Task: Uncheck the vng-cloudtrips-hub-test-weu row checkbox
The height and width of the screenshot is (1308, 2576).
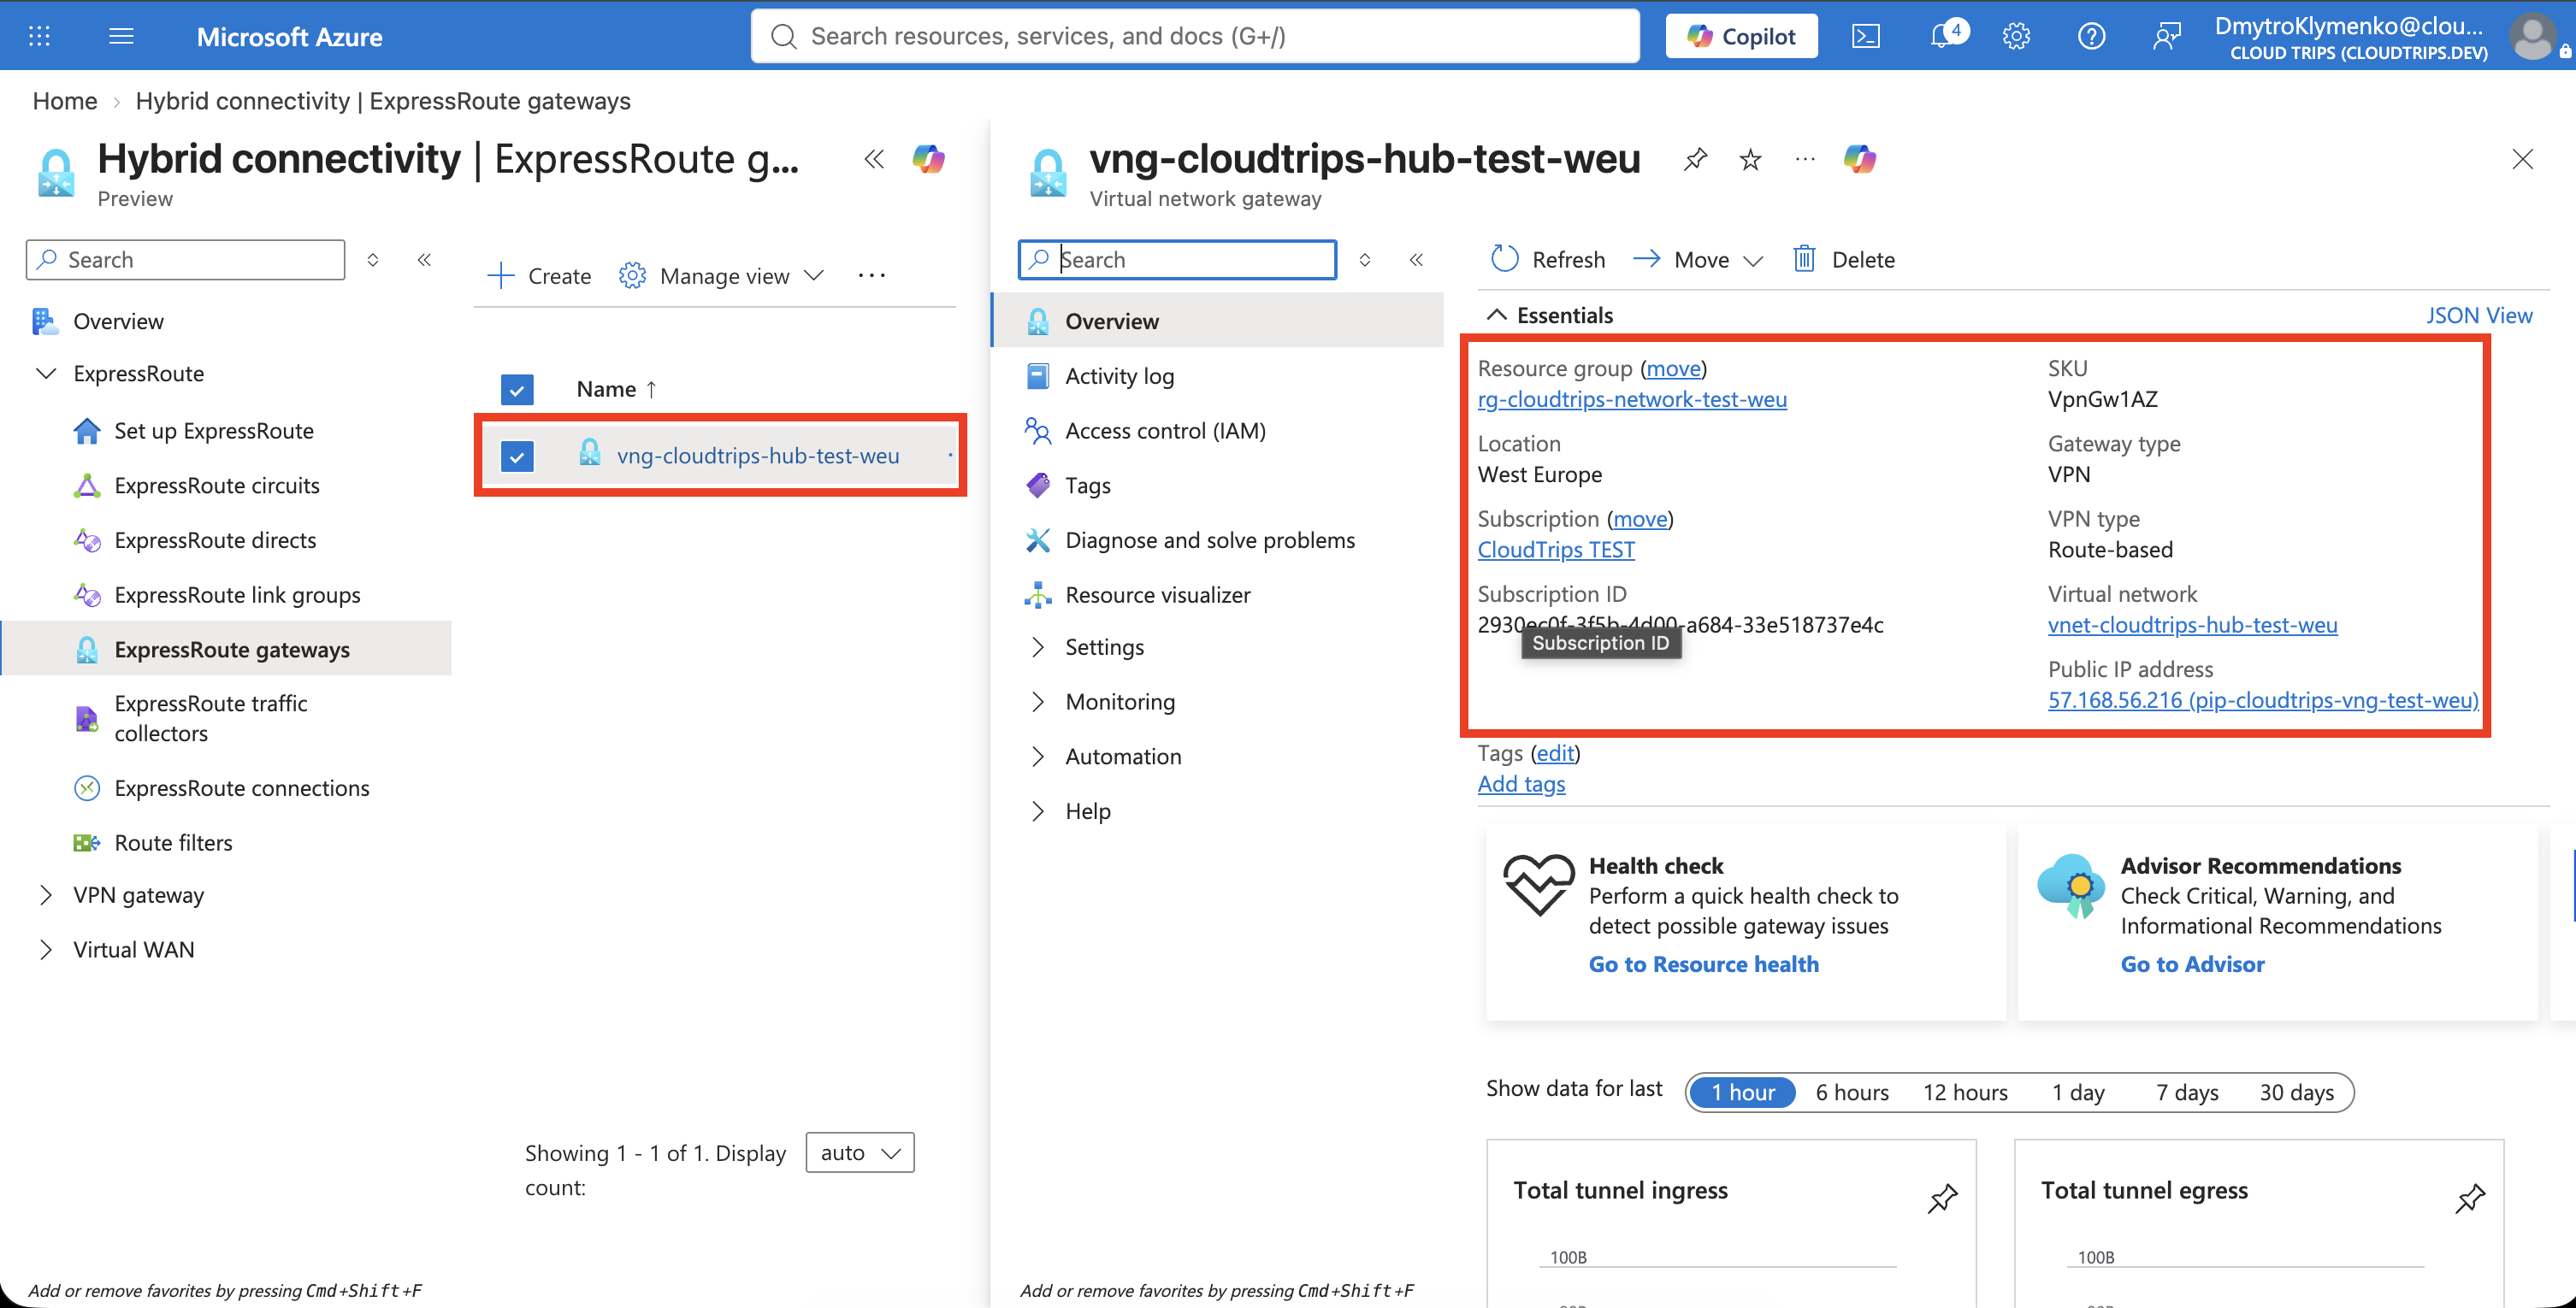Action: [517, 457]
